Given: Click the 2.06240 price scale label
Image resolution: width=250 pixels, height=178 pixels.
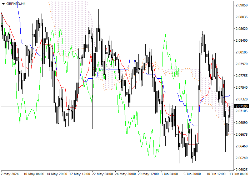Looking at the screenshot, I should coord(241,158).
